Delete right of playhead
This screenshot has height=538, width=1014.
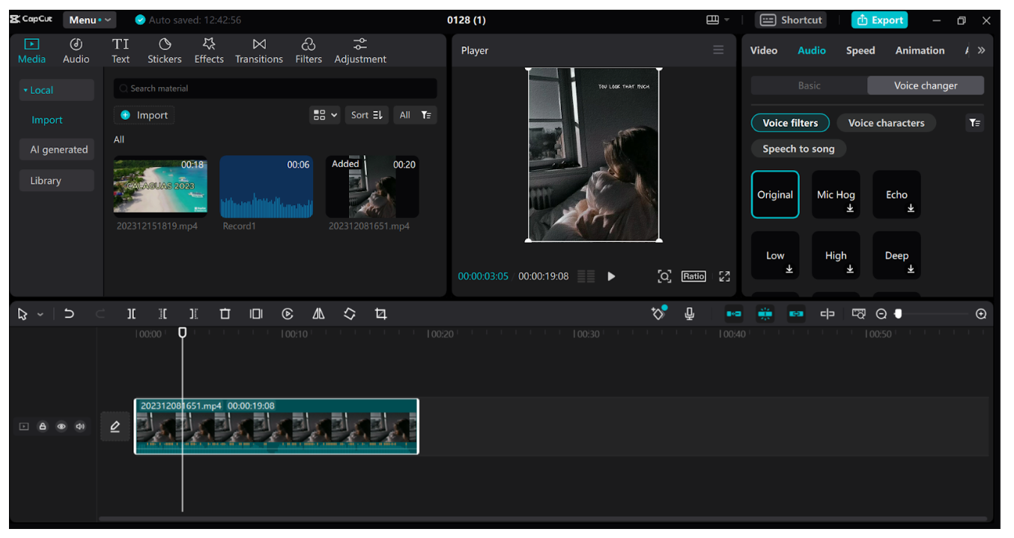pyautogui.click(x=193, y=314)
